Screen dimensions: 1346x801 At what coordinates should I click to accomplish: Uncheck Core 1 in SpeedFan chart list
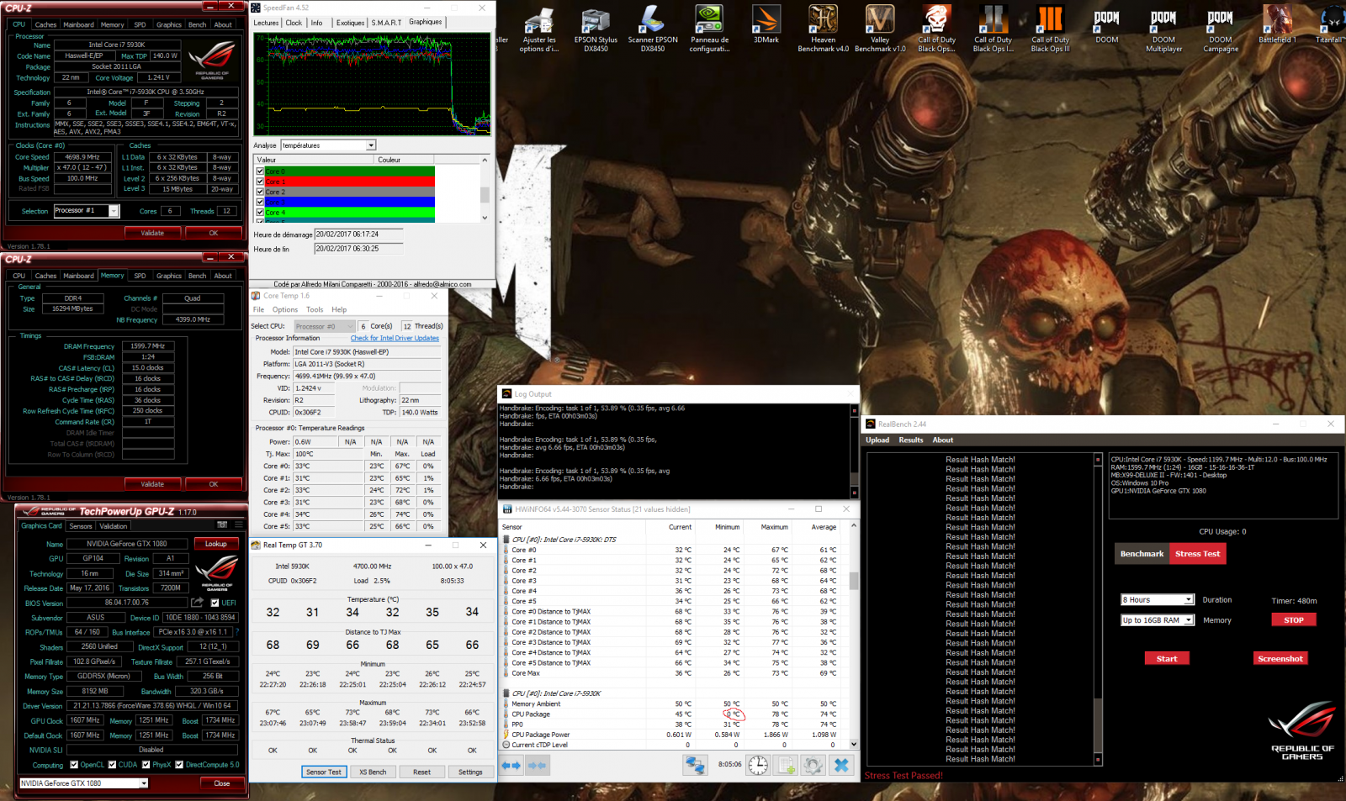[260, 182]
